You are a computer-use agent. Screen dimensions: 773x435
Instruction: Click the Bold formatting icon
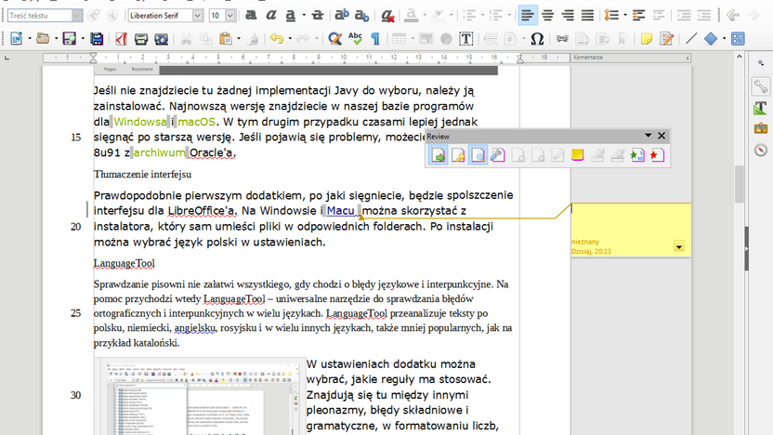tap(251, 15)
